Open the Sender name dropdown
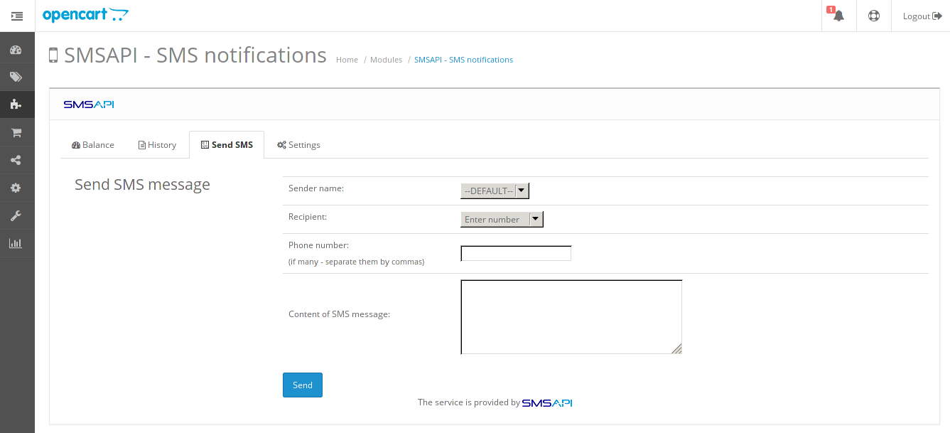This screenshot has width=950, height=433. pos(495,191)
